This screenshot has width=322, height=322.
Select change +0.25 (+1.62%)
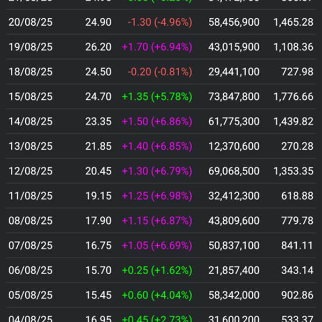click(x=157, y=270)
